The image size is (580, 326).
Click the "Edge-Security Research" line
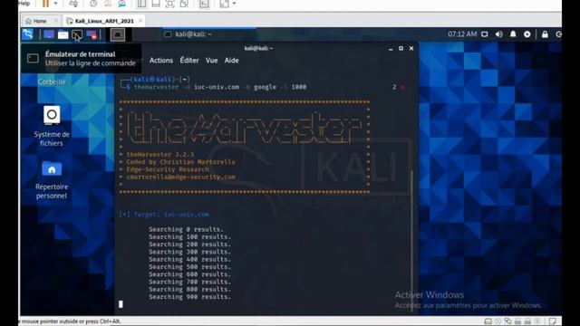(x=168, y=169)
